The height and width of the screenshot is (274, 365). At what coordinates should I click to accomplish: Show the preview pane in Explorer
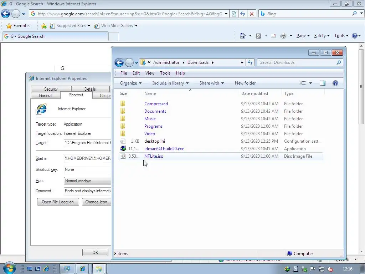[x=323, y=83]
